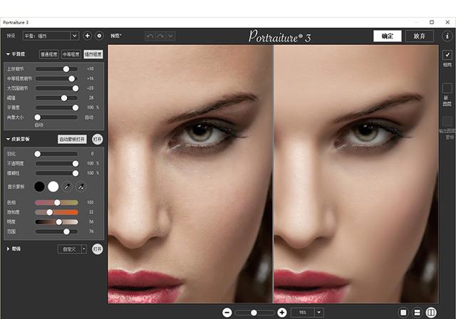This screenshot has width=456, height=319.
Task: Collapse the 皮肤蒙版 skin mask section
Action: (8, 139)
